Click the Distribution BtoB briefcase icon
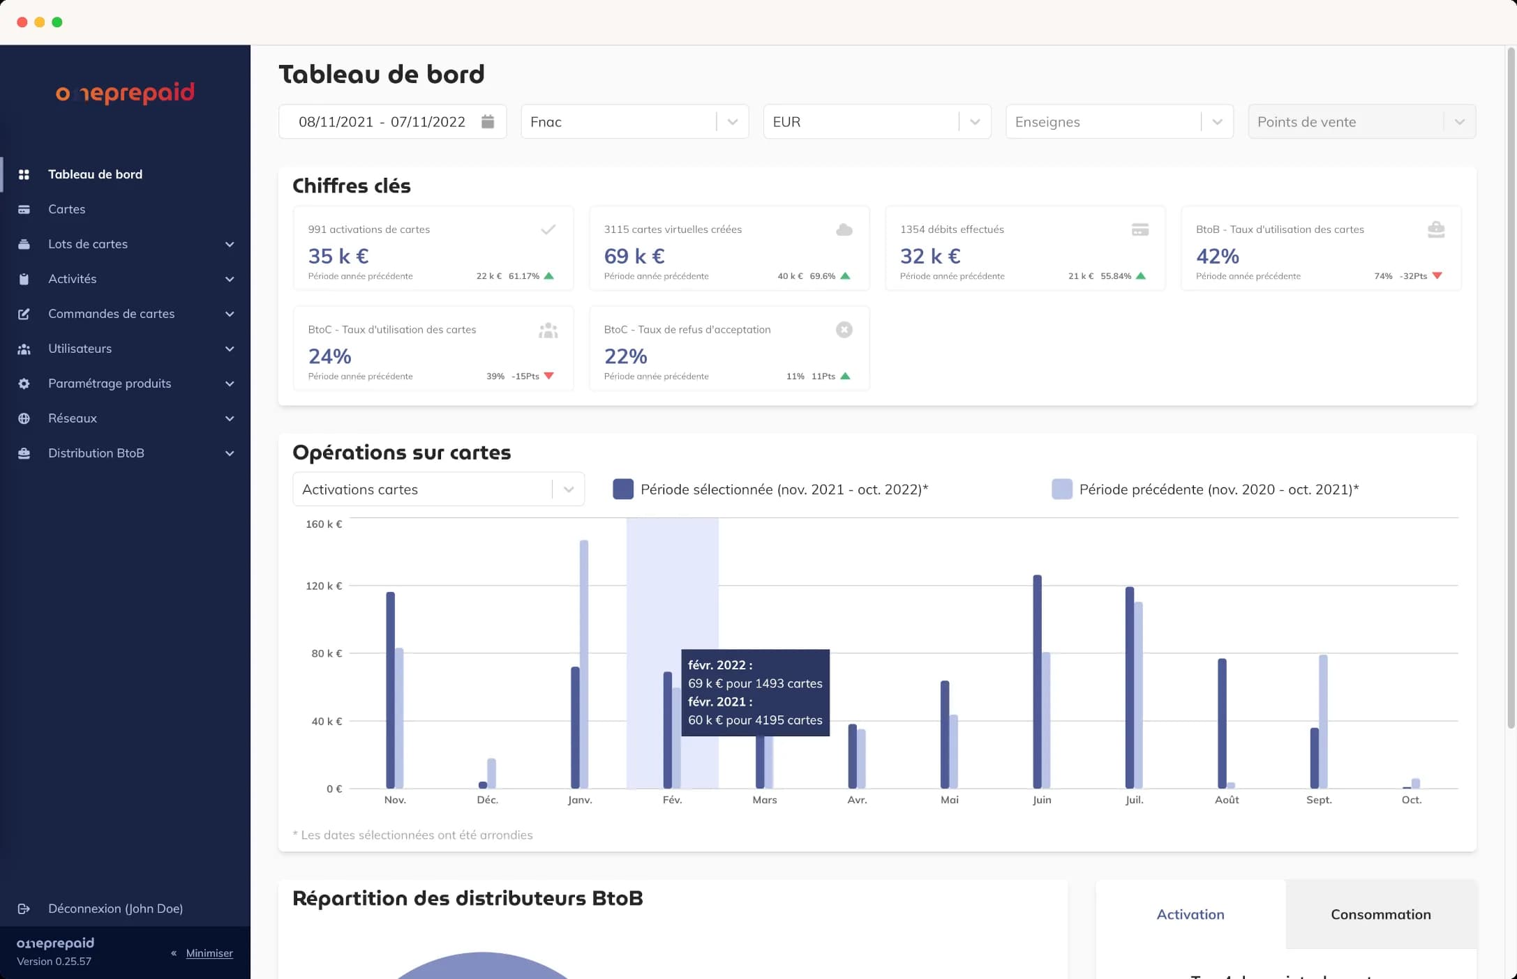This screenshot has height=979, width=1517. click(24, 453)
